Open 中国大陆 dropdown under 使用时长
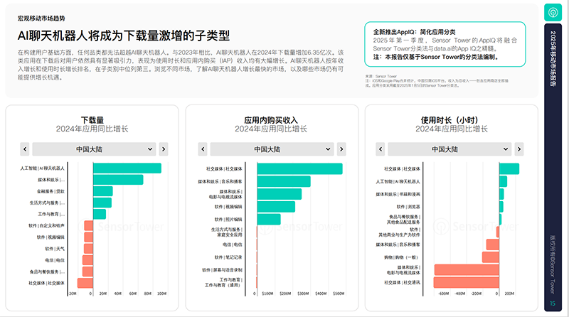The height and width of the screenshot is (317, 569). coord(450,149)
